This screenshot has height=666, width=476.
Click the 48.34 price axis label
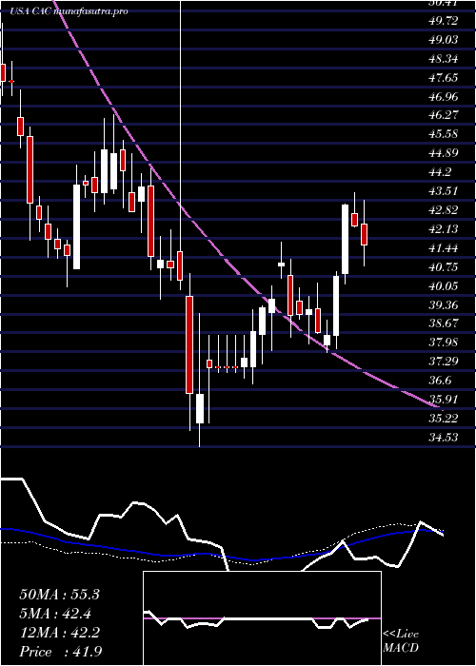coord(444,59)
